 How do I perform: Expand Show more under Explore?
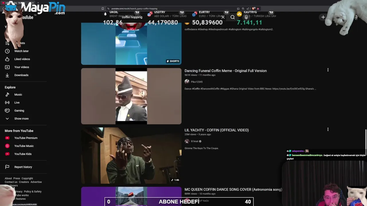pos(21,118)
